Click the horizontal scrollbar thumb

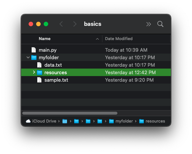tap(70, 113)
